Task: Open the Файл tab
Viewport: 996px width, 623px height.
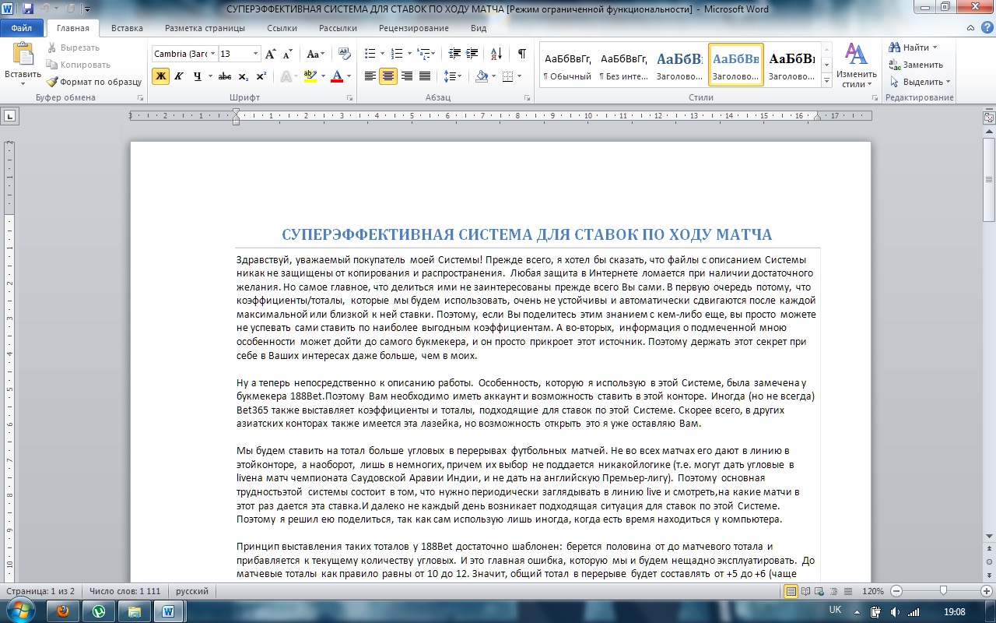Action: tap(21, 28)
